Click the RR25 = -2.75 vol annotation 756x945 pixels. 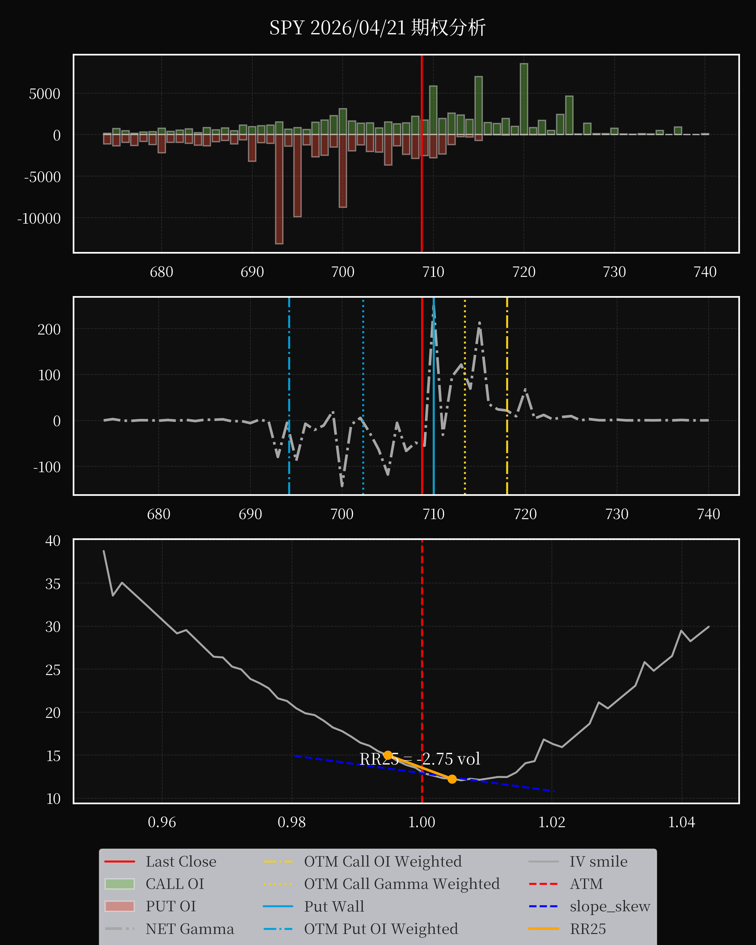click(x=419, y=759)
